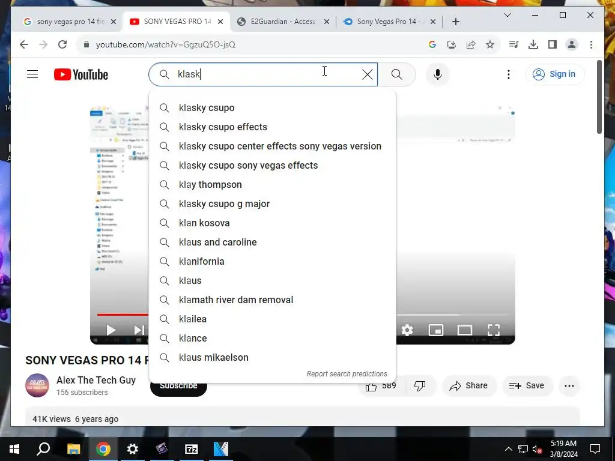Go back in browser history
Screen dimensions: 615x461
pyautogui.click(x=24, y=44)
